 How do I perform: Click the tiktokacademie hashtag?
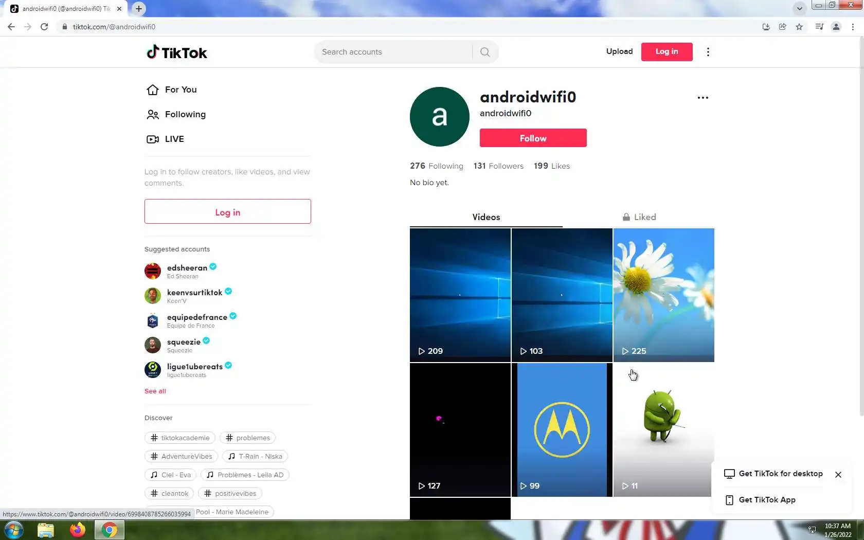pos(180,438)
